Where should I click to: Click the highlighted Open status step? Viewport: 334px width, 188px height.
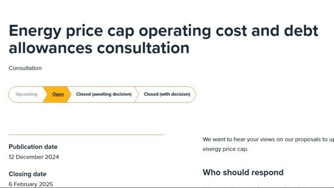coord(58,94)
